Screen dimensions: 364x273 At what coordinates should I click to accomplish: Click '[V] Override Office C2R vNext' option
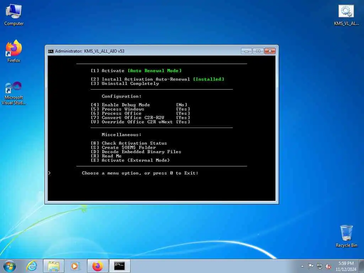(132, 122)
